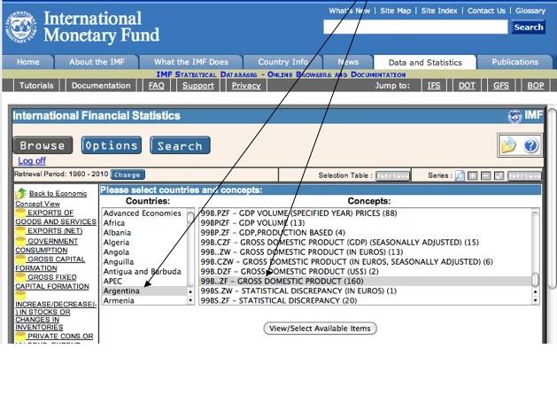
Task: Click the header Search button
Action: click(x=529, y=27)
